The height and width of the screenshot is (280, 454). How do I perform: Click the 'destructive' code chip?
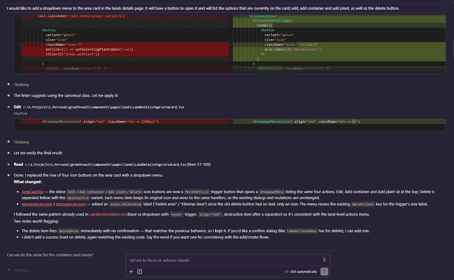[x=78, y=198]
